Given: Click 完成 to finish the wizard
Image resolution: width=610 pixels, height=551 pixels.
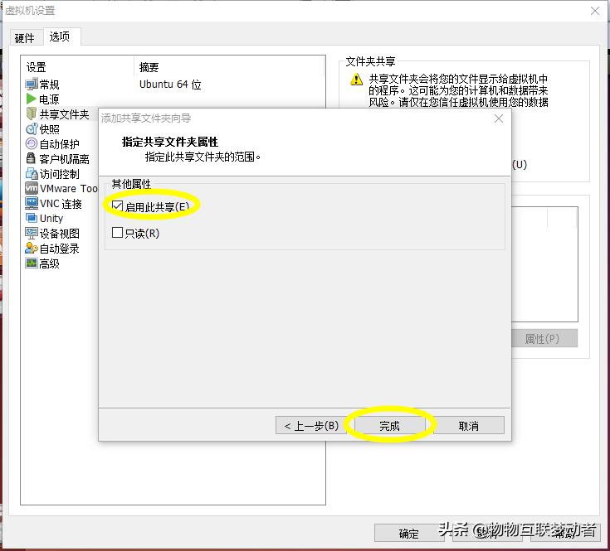Looking at the screenshot, I should [x=389, y=426].
